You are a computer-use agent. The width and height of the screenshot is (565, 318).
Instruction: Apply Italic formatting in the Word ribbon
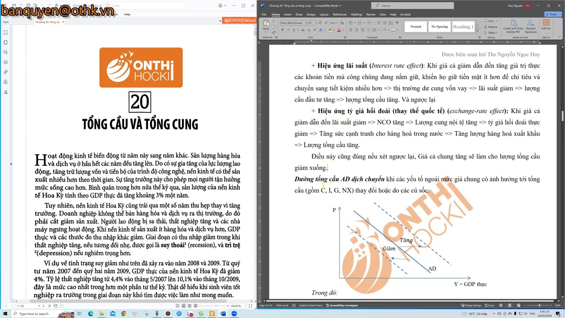(x=288, y=30)
